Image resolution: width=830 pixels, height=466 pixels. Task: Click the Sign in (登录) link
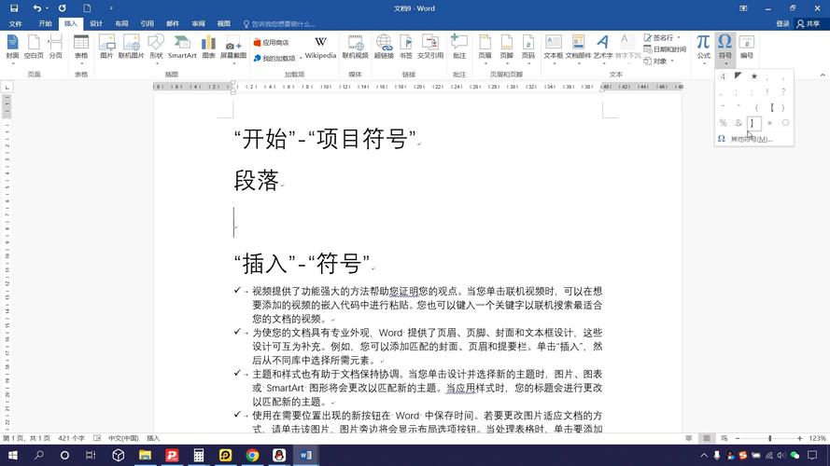[x=782, y=24]
